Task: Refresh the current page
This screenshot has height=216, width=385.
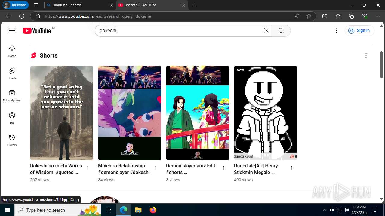Action: pos(22,16)
